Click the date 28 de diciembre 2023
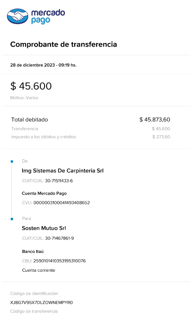193x323 pixels. [x=32, y=65]
